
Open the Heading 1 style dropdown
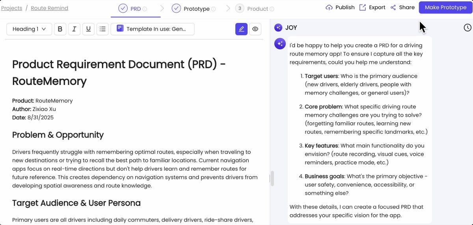pyautogui.click(x=29, y=29)
